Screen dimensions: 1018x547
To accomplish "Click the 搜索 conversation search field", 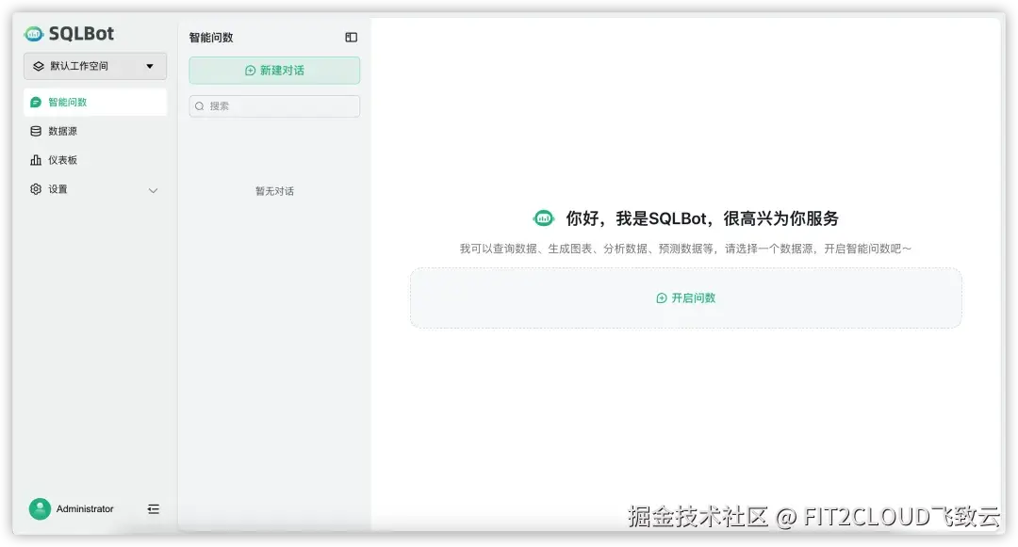I will [x=274, y=106].
